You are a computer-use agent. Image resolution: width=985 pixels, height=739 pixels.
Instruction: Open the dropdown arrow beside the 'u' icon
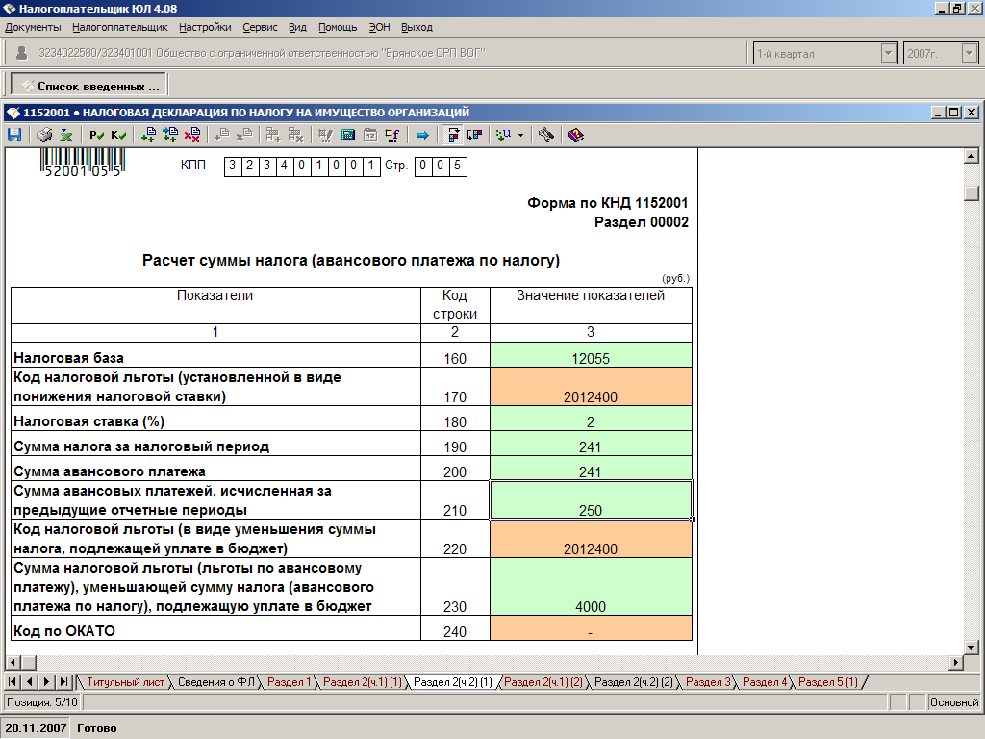520,135
